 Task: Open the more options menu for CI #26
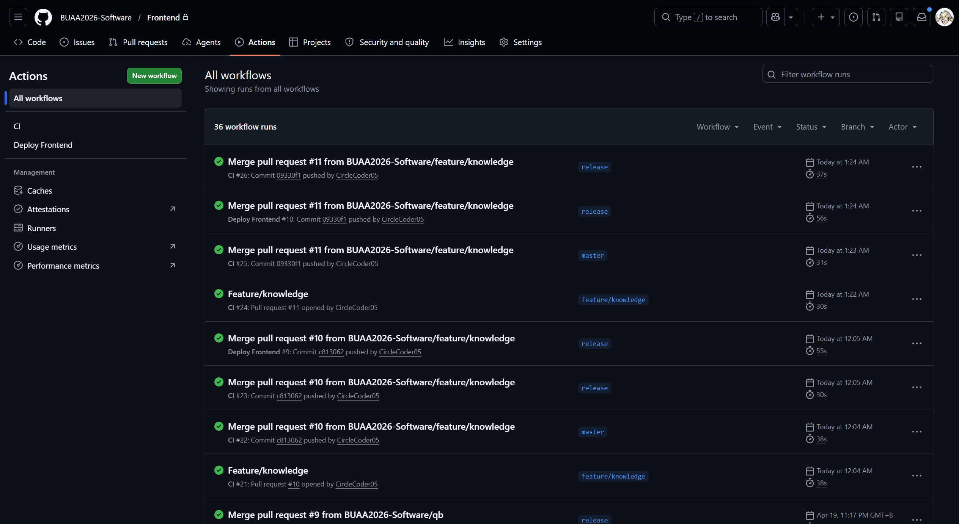pos(917,167)
